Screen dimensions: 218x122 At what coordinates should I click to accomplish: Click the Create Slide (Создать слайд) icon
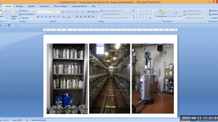point(14,12)
